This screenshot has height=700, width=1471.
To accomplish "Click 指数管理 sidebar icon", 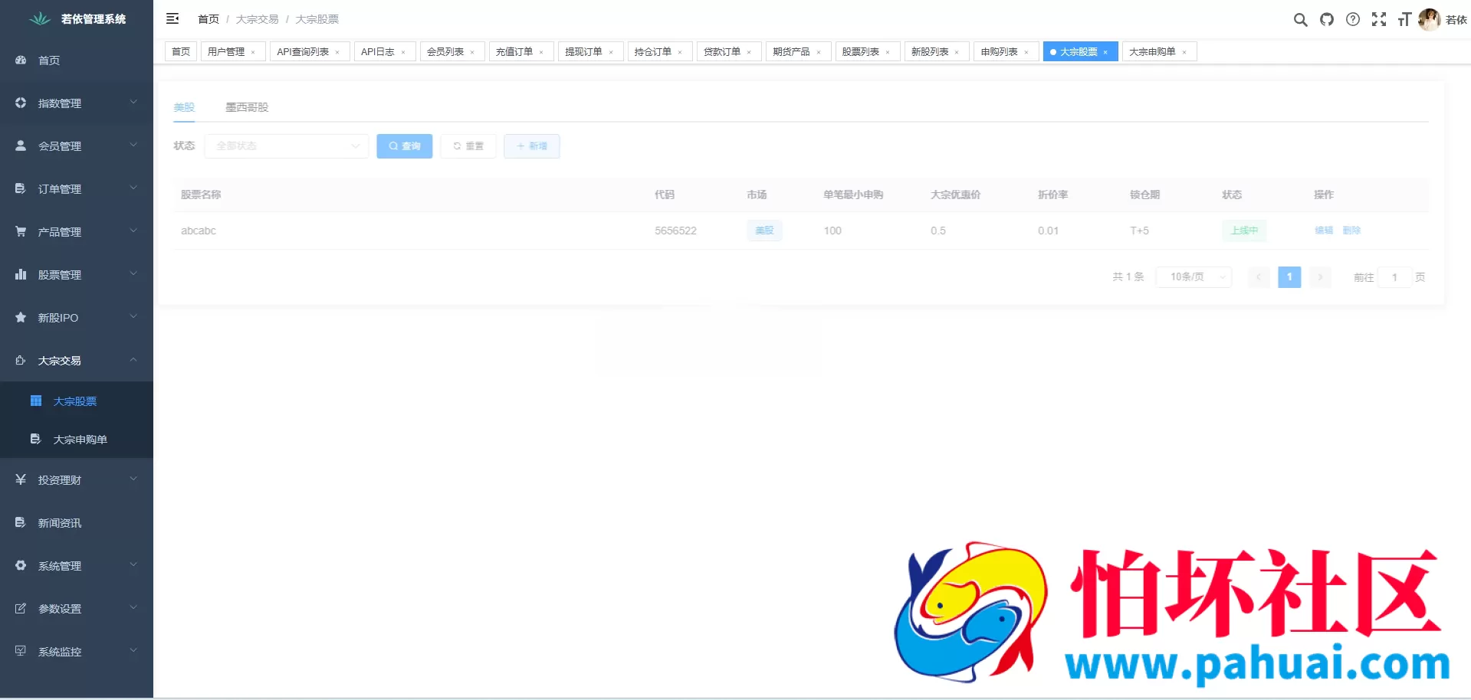I will coord(21,103).
